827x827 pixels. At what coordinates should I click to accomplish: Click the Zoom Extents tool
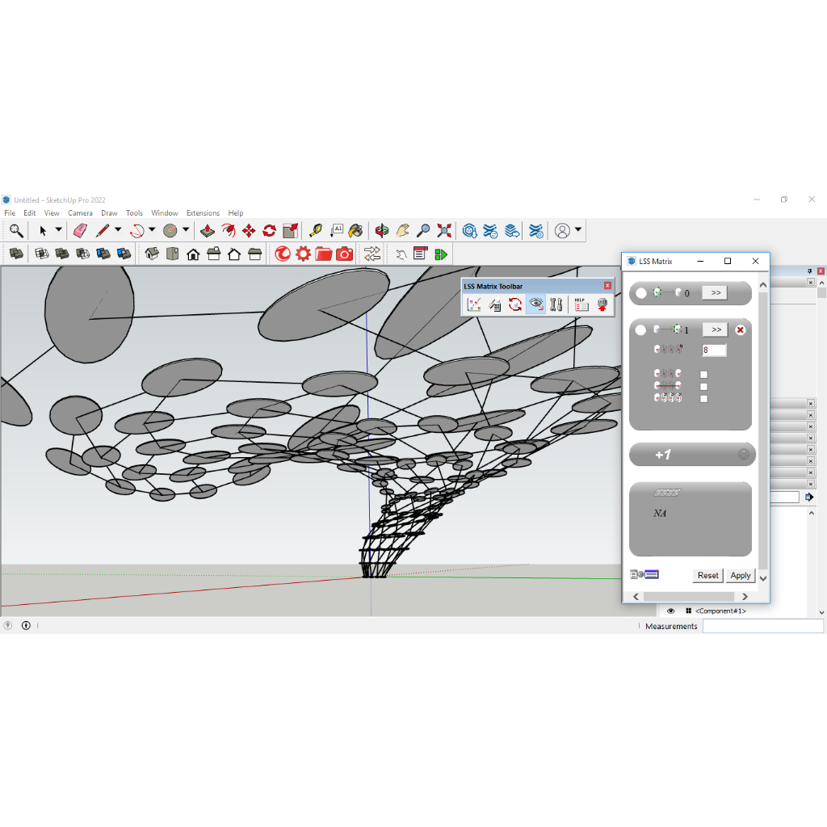coord(443,231)
